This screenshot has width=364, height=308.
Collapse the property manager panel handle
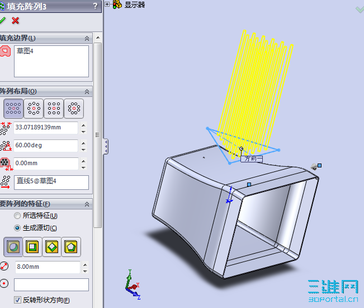tap(106, 146)
